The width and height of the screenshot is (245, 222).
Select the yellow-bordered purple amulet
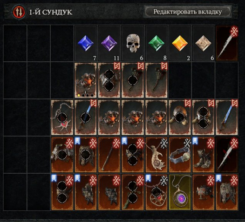click(x=180, y=192)
